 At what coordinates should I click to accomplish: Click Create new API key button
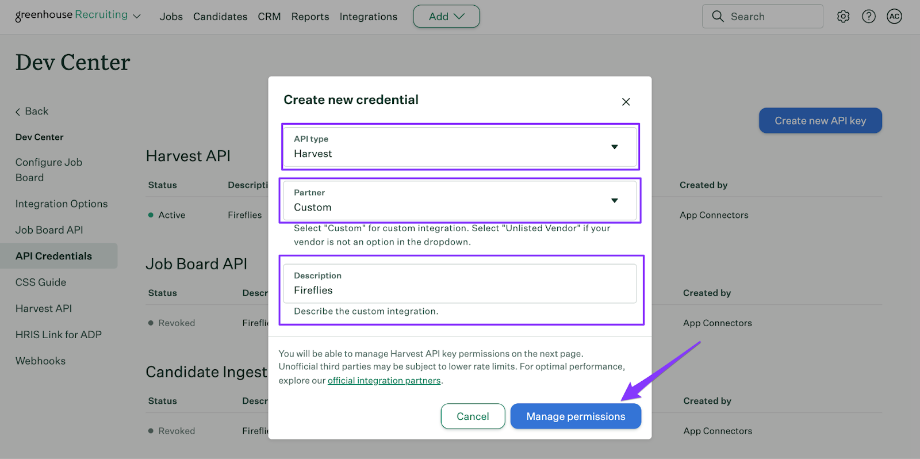tap(820, 121)
